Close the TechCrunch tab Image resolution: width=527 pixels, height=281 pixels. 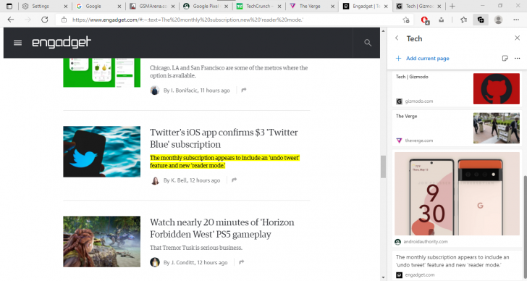279,7
